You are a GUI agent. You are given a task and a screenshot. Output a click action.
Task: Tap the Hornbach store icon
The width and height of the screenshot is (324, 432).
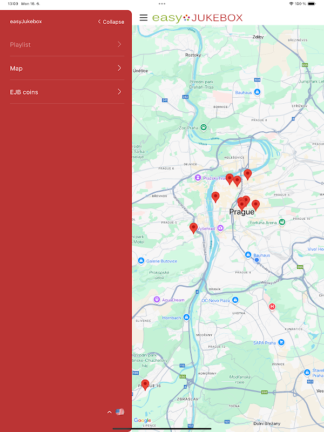[186, 318]
